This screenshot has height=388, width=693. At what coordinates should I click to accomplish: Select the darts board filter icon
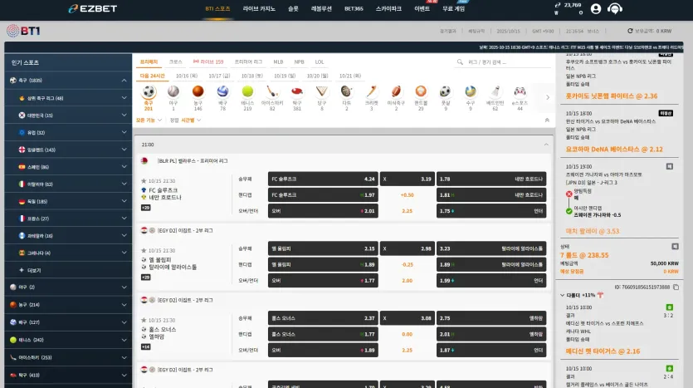(347, 91)
